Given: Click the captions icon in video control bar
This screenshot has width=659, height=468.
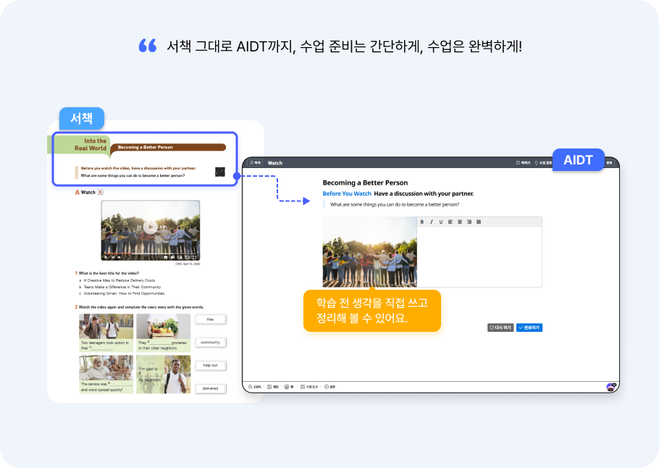Looking at the screenshot, I should (166, 257).
